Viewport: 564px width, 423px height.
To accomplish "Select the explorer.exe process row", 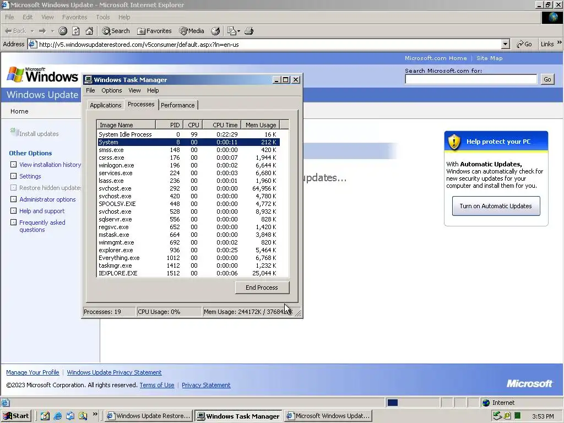I will click(x=188, y=250).
